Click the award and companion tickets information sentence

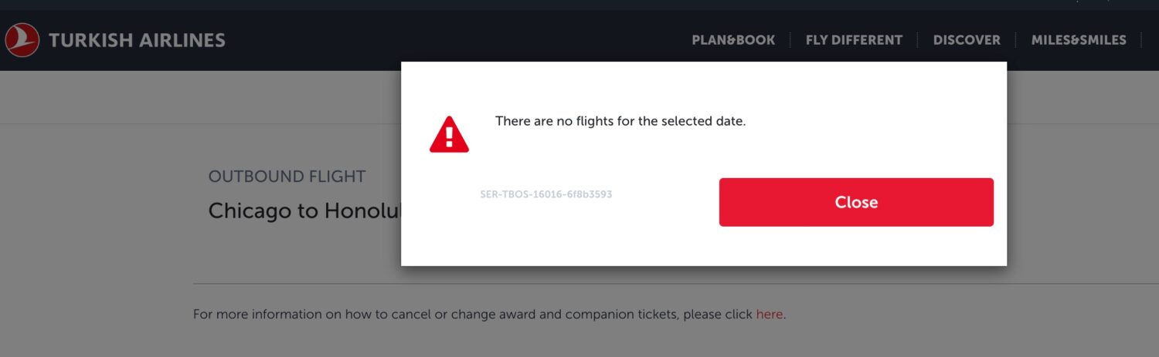pyautogui.click(x=473, y=315)
